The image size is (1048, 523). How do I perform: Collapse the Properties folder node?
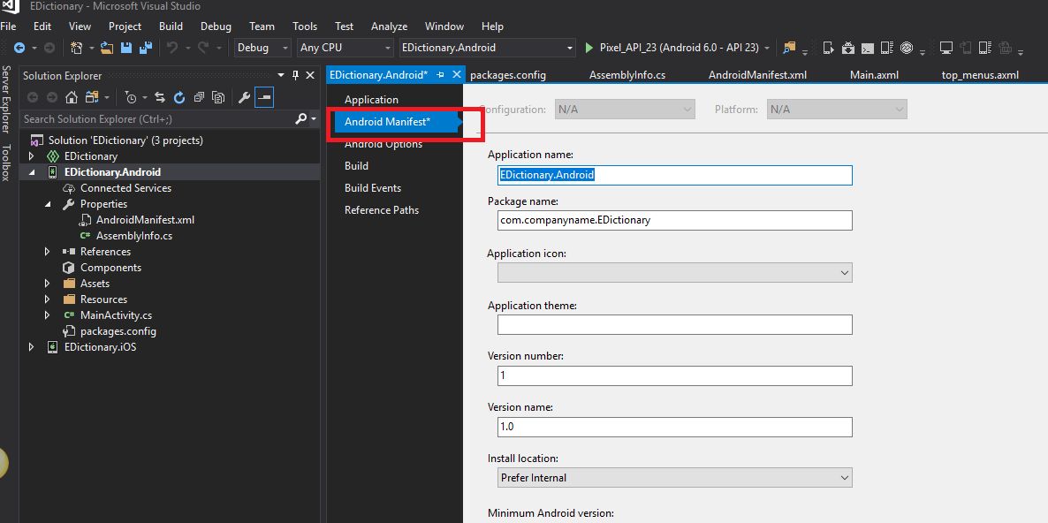point(48,204)
